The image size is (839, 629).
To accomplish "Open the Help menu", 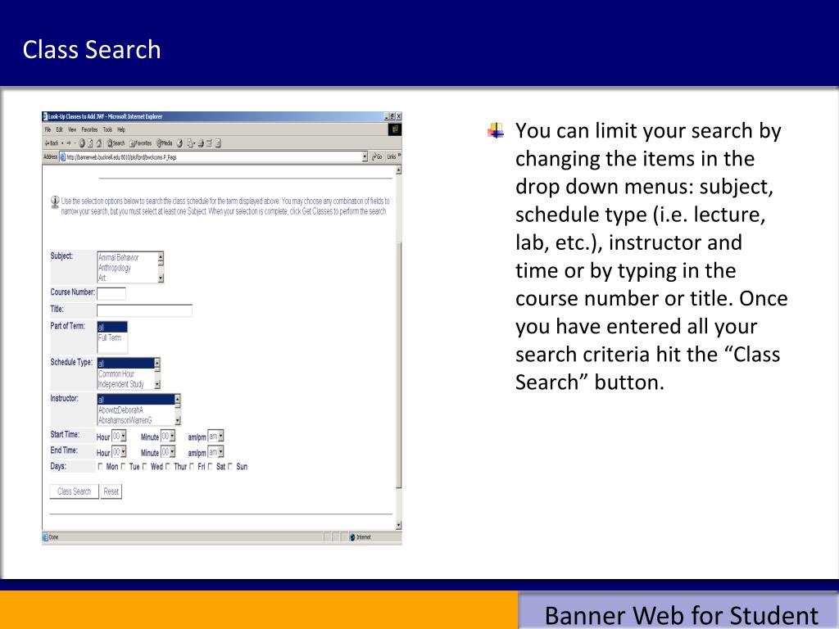I will pos(121,129).
